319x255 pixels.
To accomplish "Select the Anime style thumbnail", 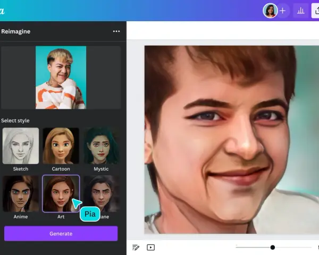I will pos(21,193).
